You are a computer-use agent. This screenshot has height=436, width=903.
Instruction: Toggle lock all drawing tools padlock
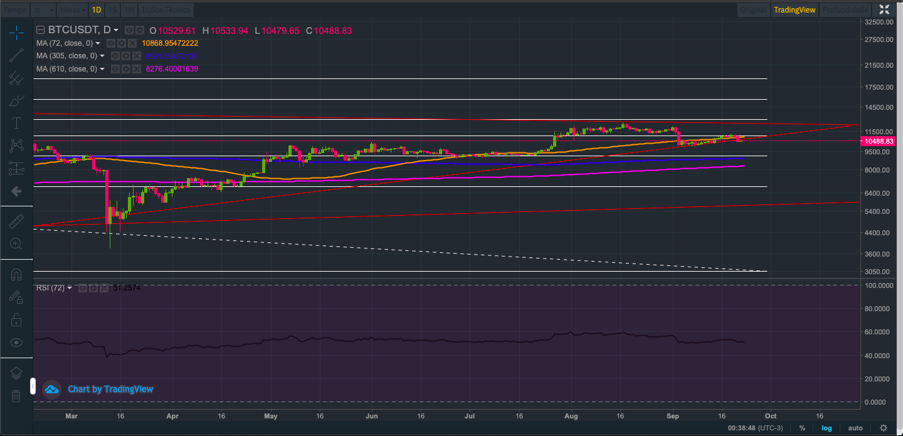coord(16,320)
